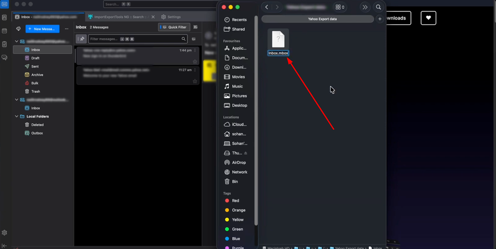
Task: Go forward in Finder window
Action: point(277,8)
